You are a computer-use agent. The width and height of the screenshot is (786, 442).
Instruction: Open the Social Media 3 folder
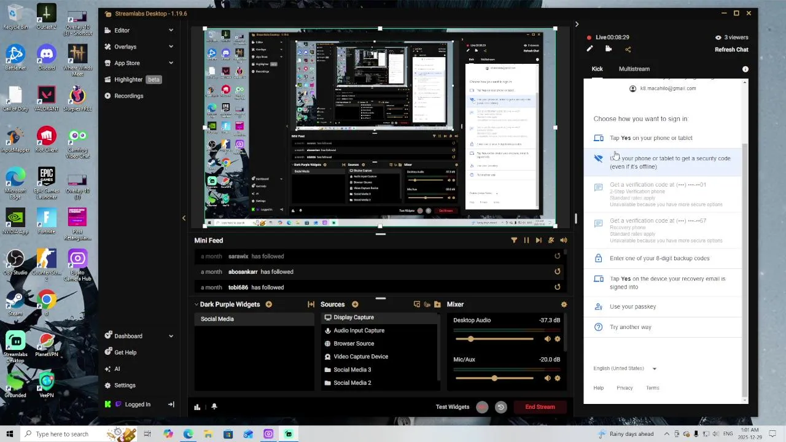380,370
